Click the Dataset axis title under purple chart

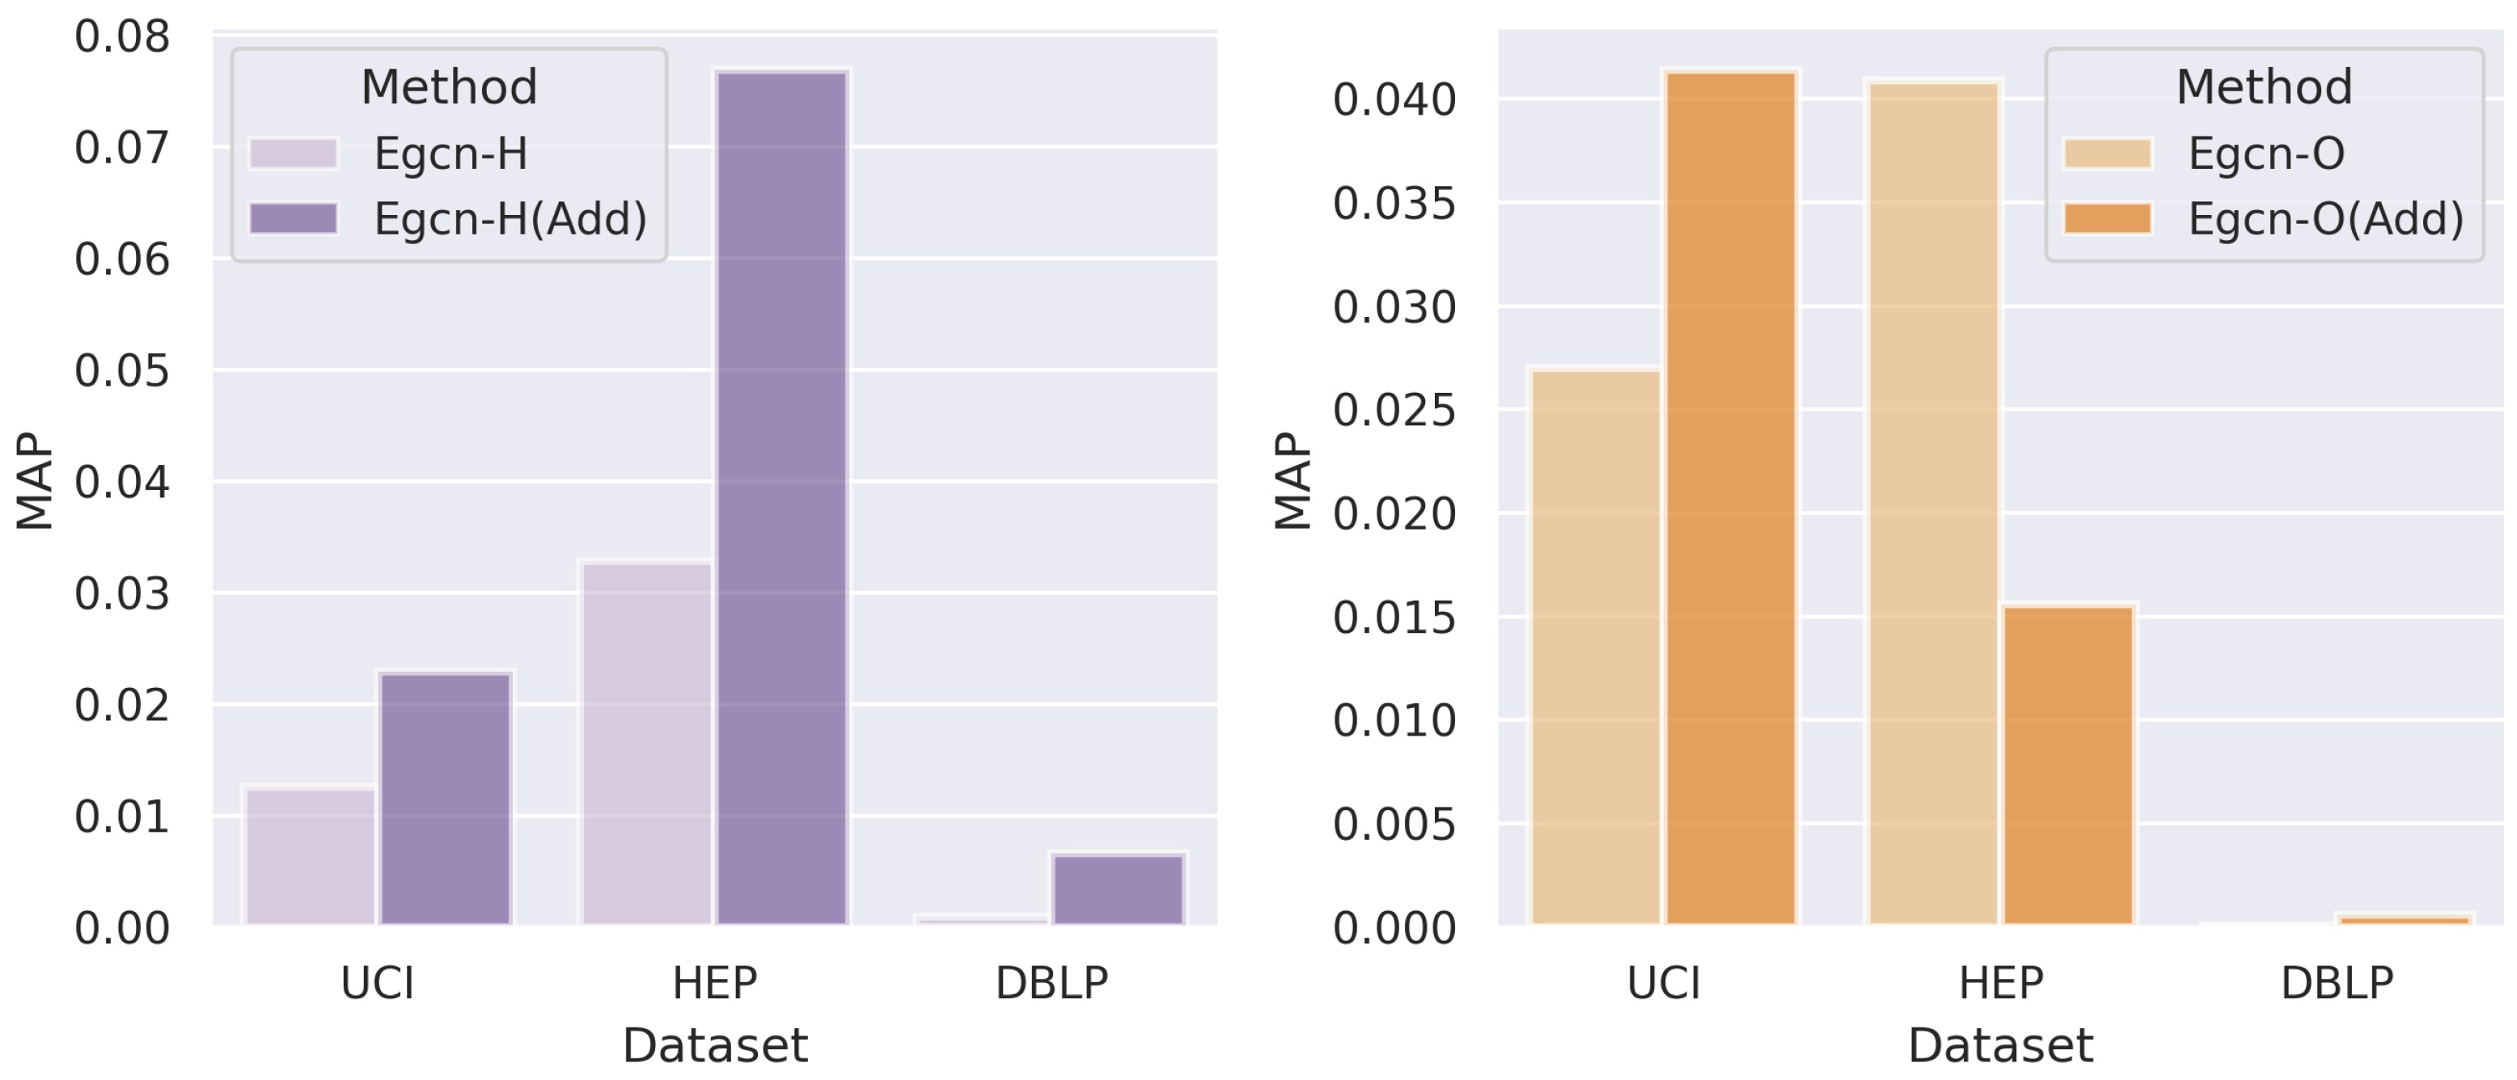point(715,1046)
